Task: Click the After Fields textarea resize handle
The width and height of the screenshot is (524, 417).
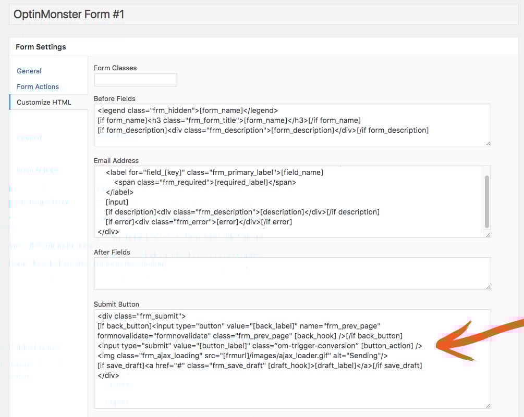Action: [488, 287]
